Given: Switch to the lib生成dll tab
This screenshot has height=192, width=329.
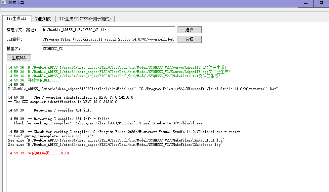Looking at the screenshot, I should click(17, 18).
